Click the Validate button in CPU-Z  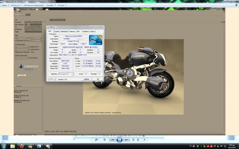(x=86, y=79)
